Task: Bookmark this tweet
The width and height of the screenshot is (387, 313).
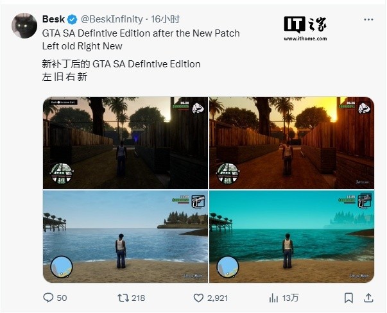Action: (348, 298)
